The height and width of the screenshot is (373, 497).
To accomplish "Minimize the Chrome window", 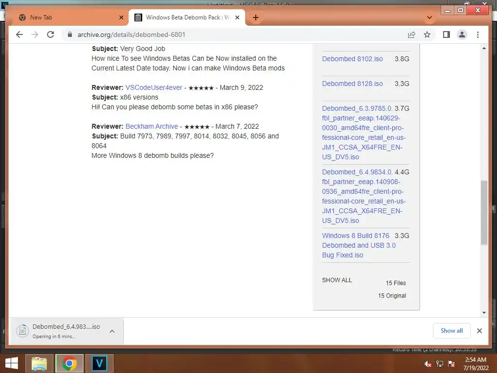I will pos(447,11).
